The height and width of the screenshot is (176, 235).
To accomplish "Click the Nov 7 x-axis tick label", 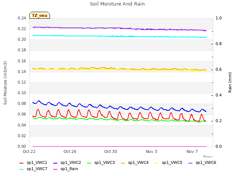I will [192, 151].
